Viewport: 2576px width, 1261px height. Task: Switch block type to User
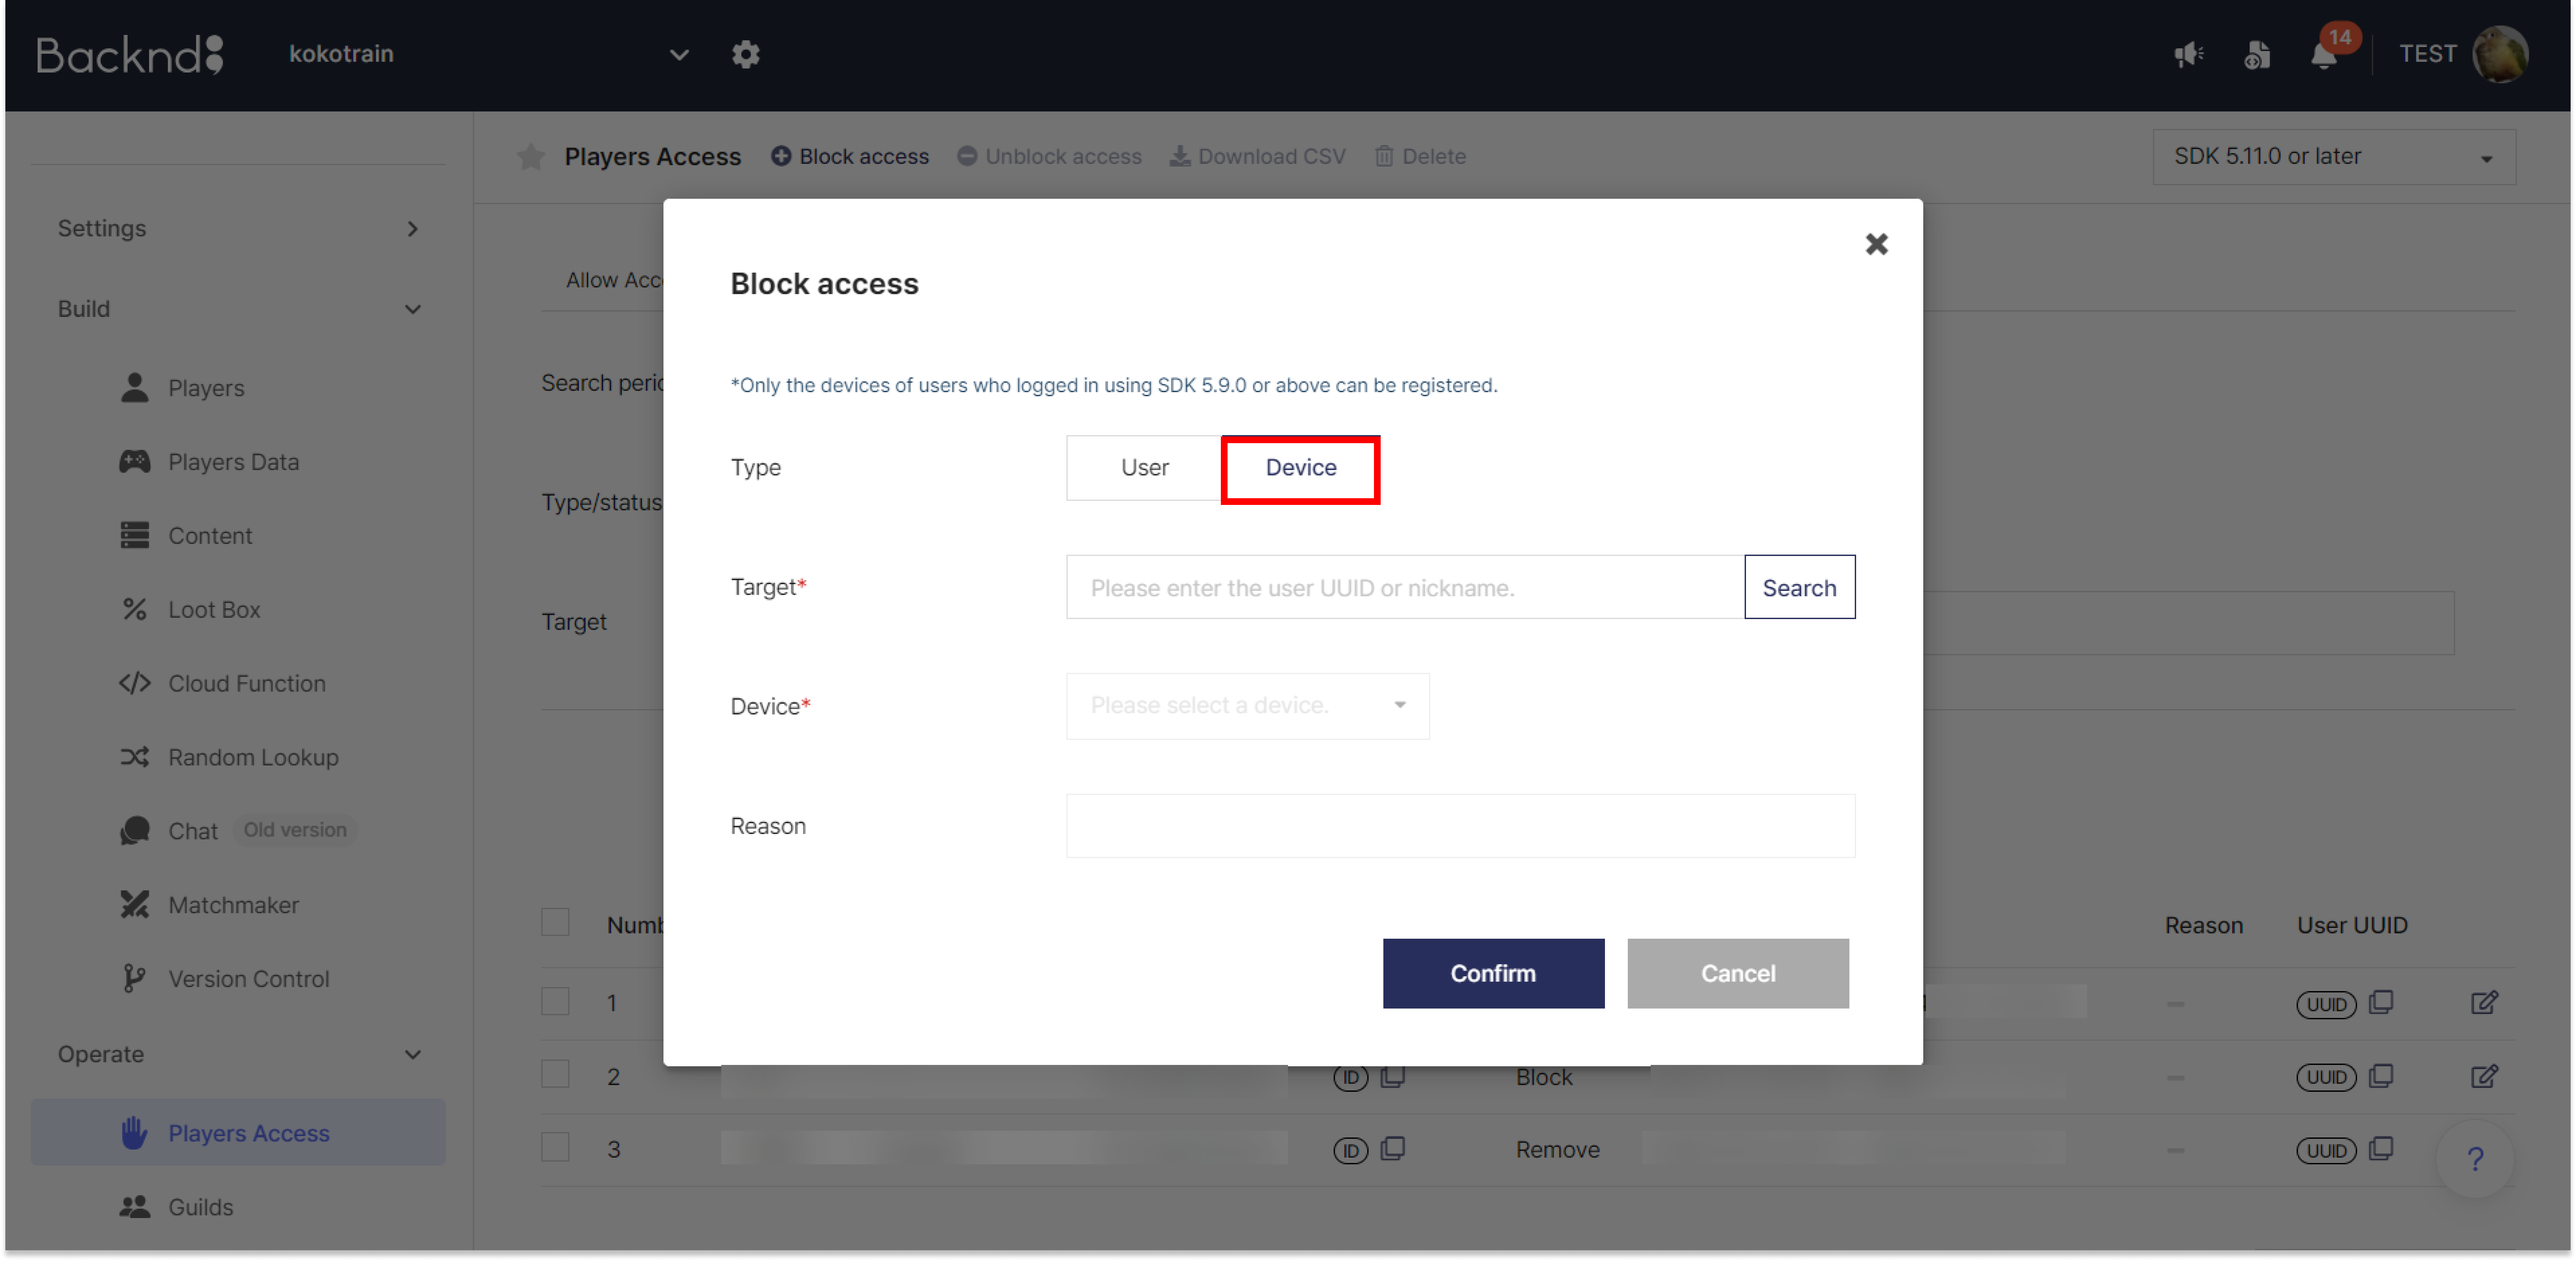click(x=1144, y=468)
